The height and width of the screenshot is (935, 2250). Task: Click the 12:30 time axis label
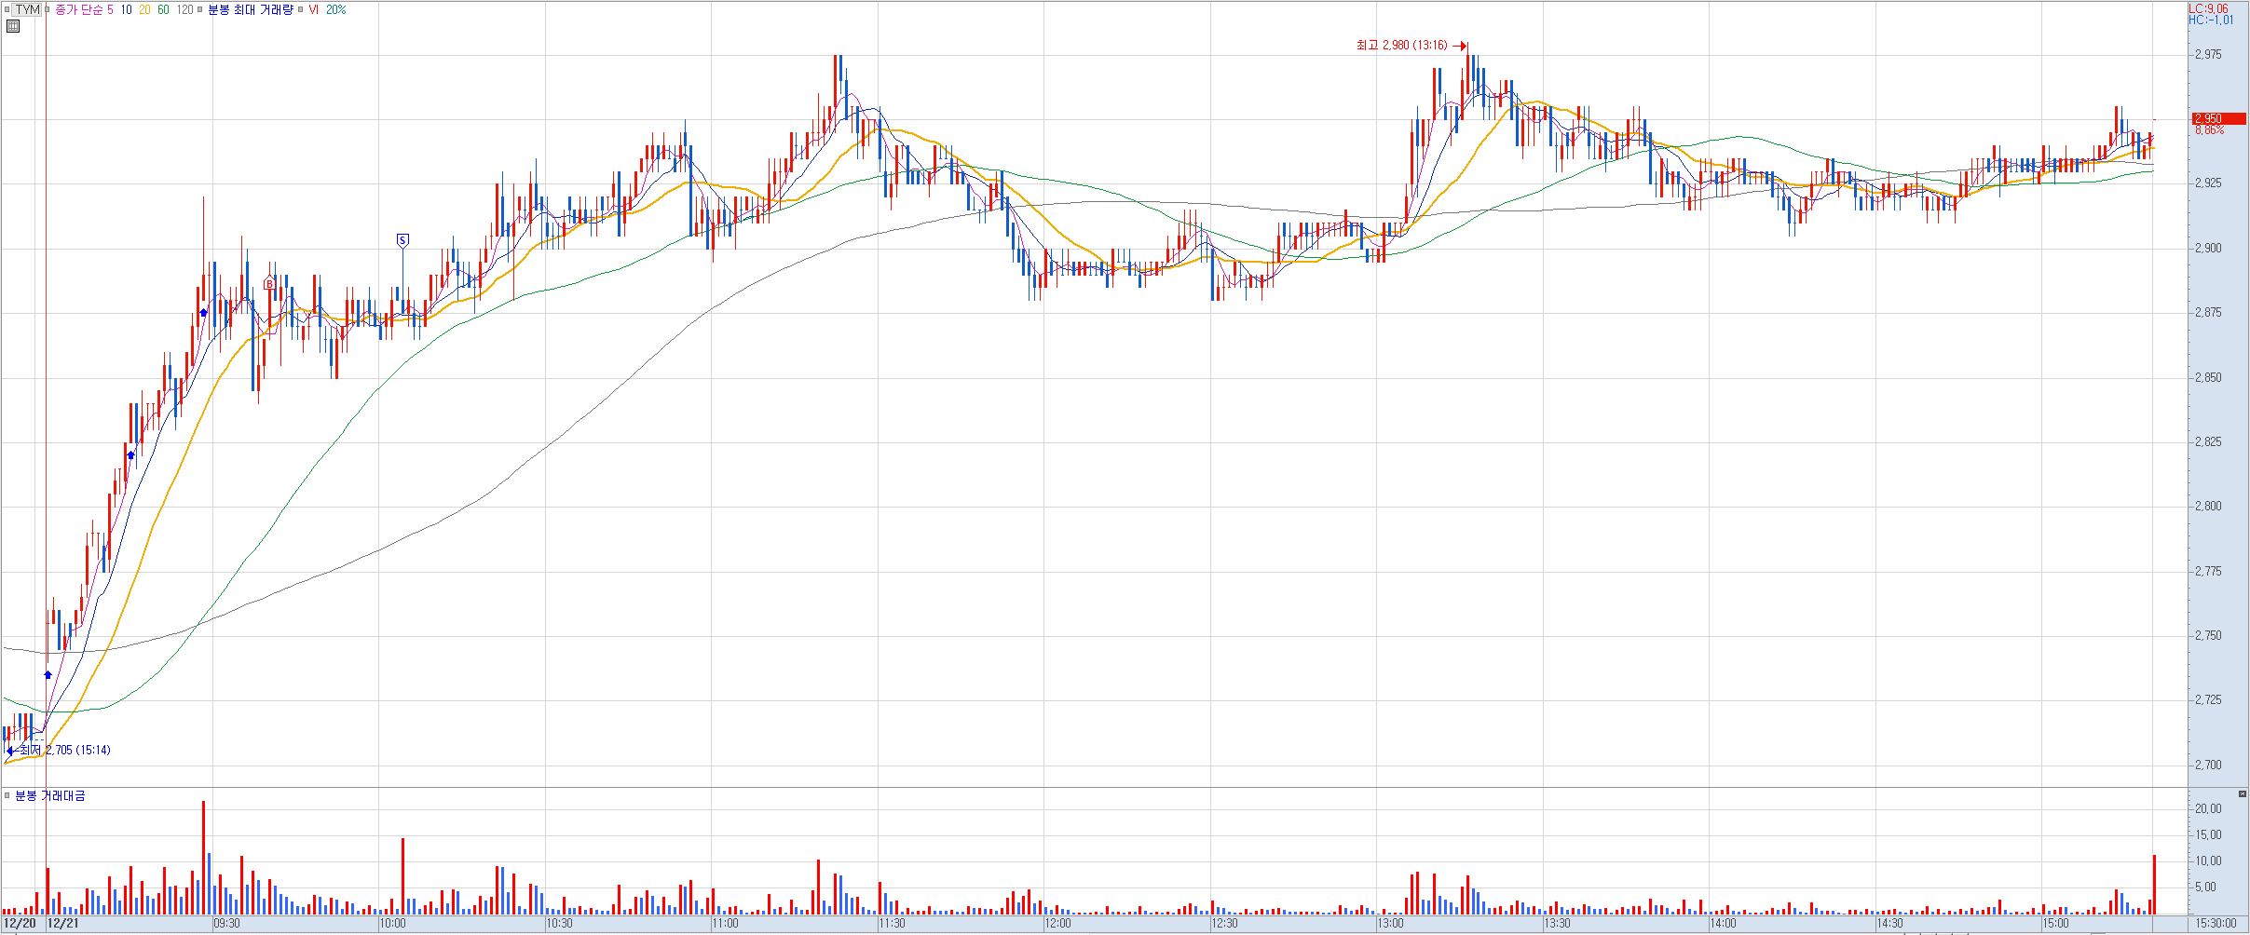pyautogui.click(x=1224, y=924)
